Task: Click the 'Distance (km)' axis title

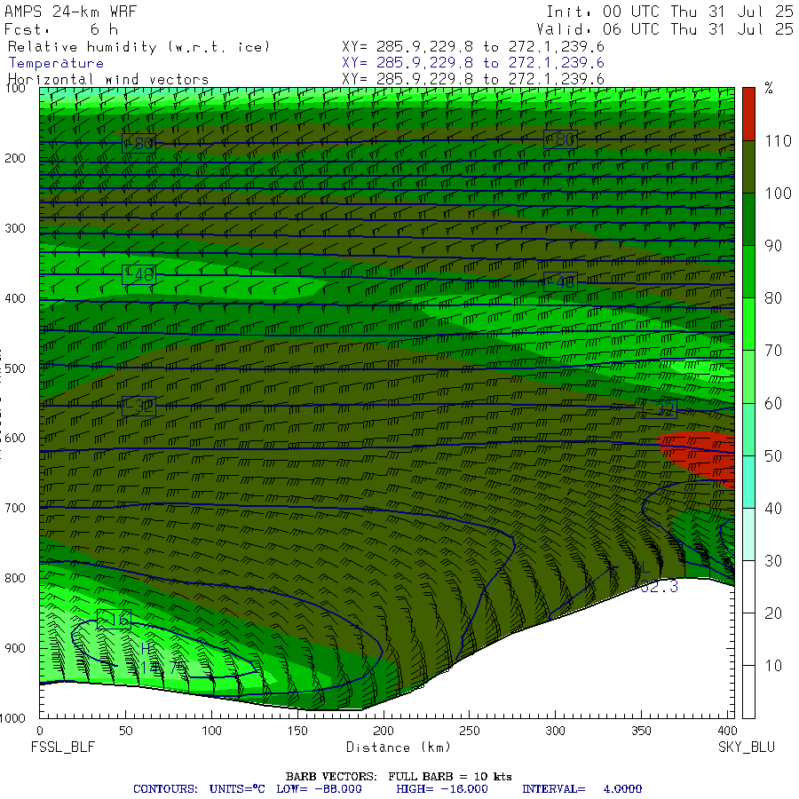Action: point(399,748)
